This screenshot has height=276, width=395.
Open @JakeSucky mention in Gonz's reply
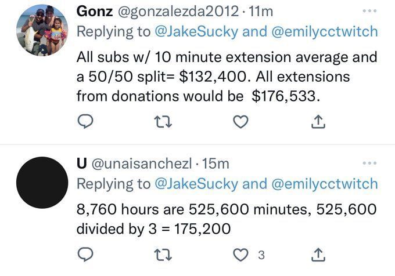(x=195, y=32)
